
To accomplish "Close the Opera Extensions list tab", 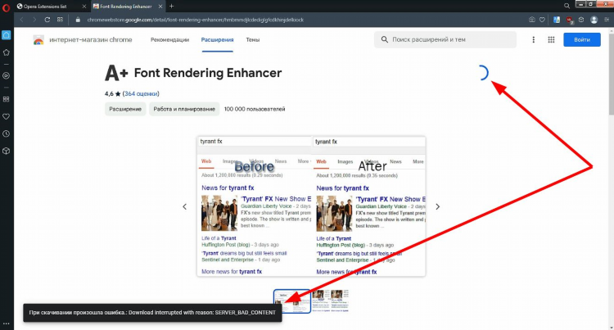I will coord(84,7).
